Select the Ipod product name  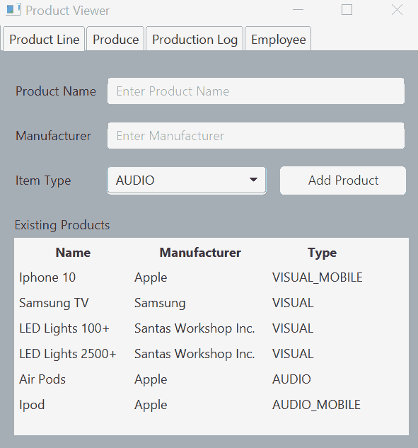[32, 405]
